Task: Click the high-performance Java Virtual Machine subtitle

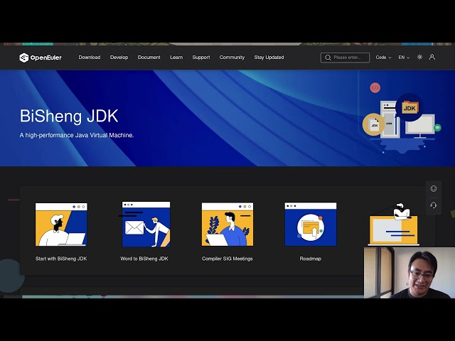Action: tap(77, 135)
